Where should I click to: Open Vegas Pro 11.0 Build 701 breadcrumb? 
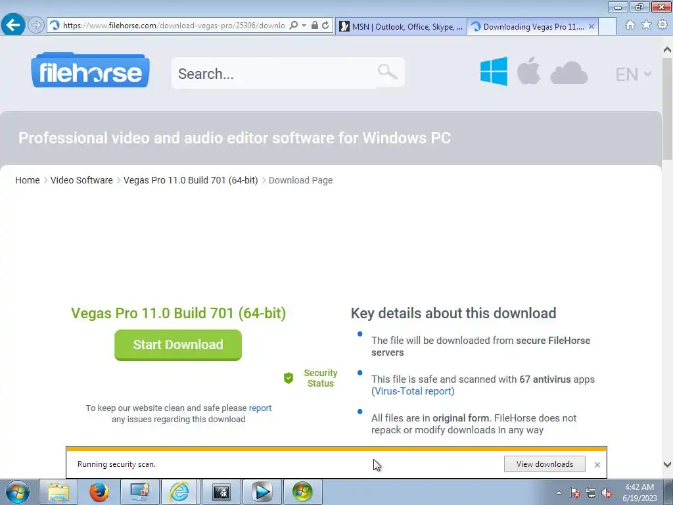191,180
